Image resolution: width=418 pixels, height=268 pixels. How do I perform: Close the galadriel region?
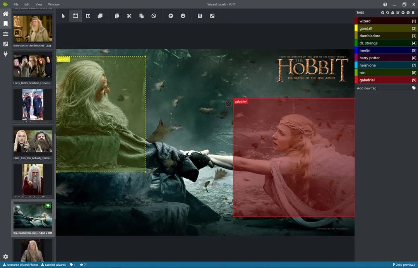click(x=228, y=103)
